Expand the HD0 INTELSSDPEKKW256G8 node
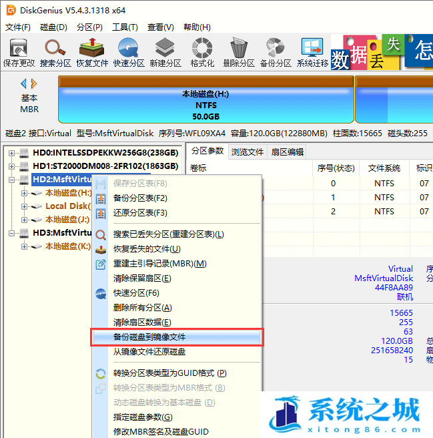 (x=11, y=153)
